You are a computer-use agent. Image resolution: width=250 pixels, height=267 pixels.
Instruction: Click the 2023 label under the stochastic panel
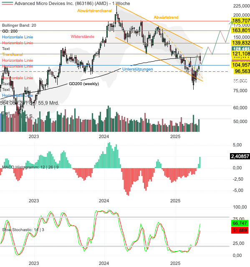34,263
